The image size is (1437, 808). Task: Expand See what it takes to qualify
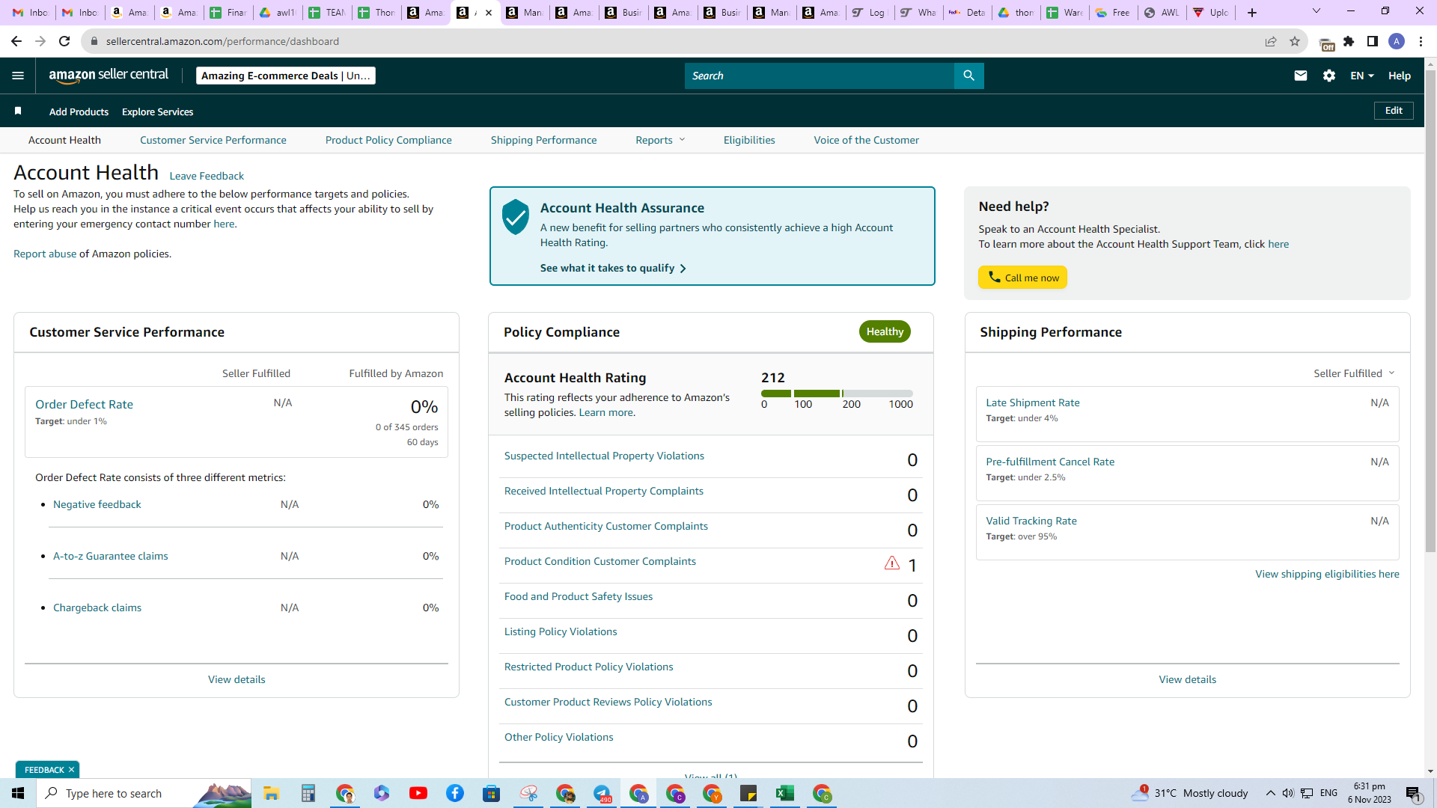[613, 268]
